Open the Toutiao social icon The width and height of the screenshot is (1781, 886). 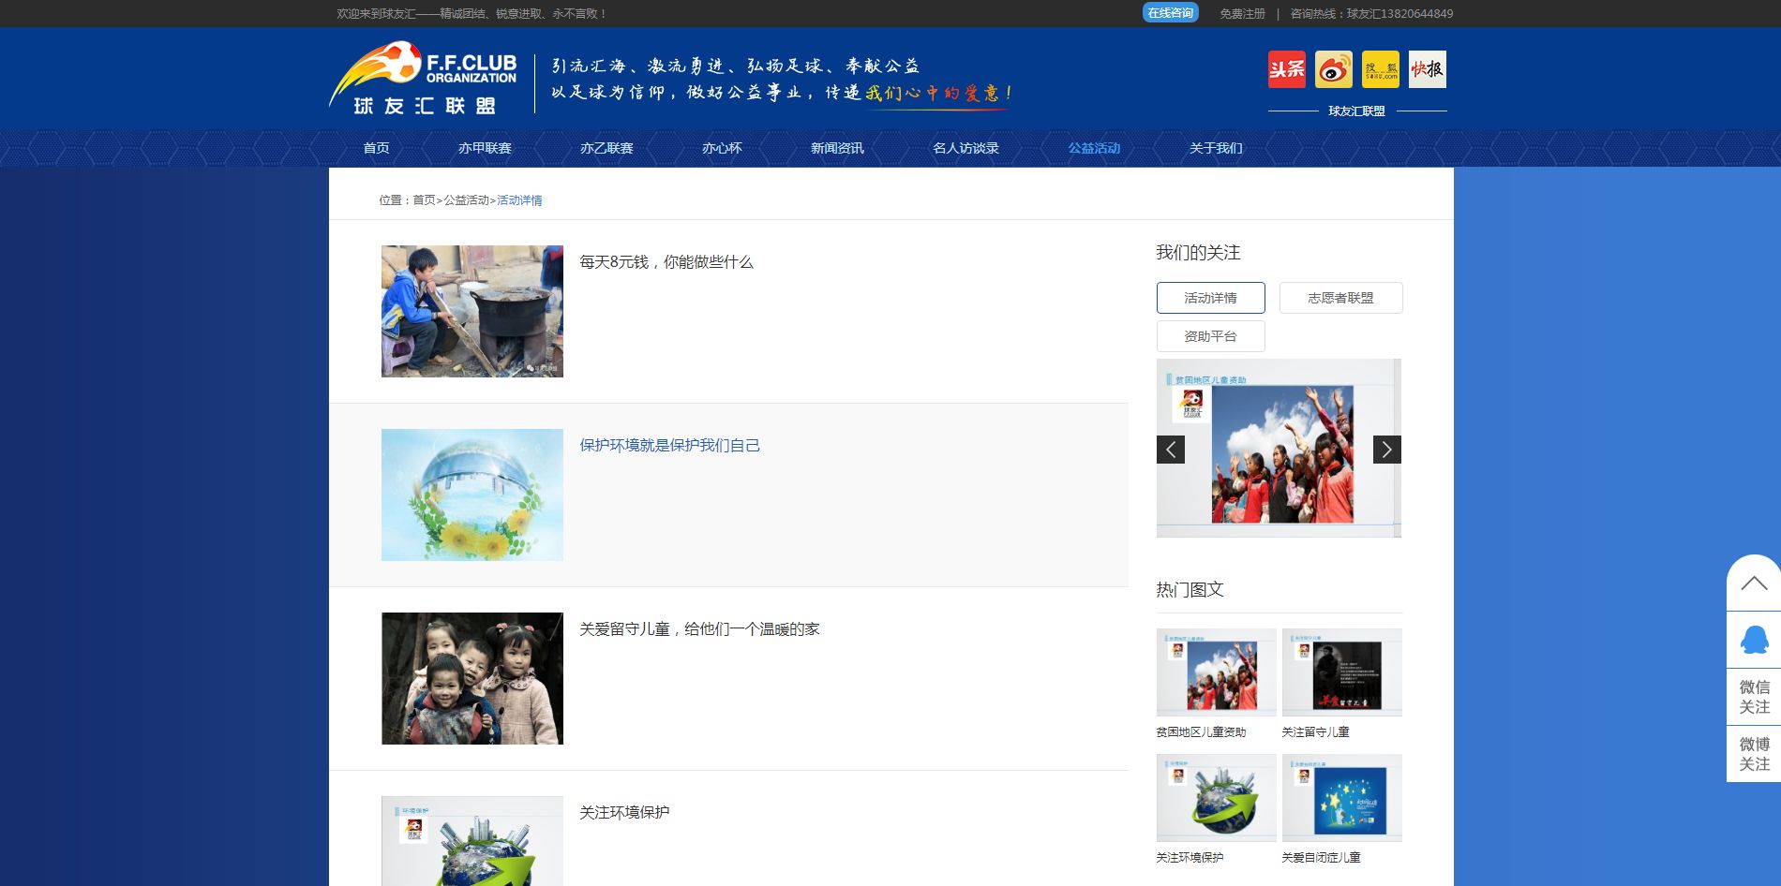(x=1286, y=69)
